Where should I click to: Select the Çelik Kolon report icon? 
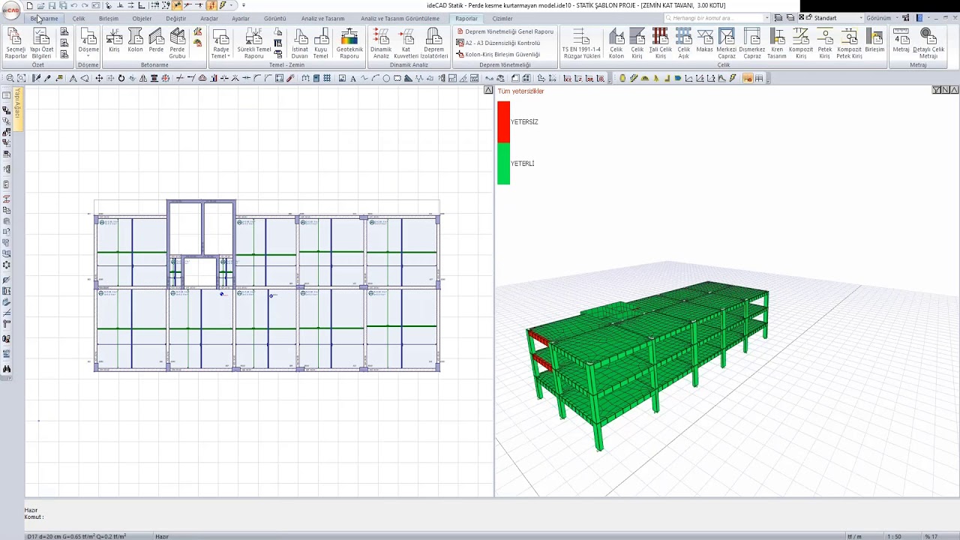click(616, 43)
